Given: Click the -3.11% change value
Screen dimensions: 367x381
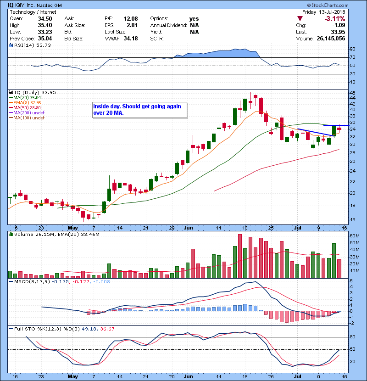Looking at the screenshot, I should pos(335,19).
